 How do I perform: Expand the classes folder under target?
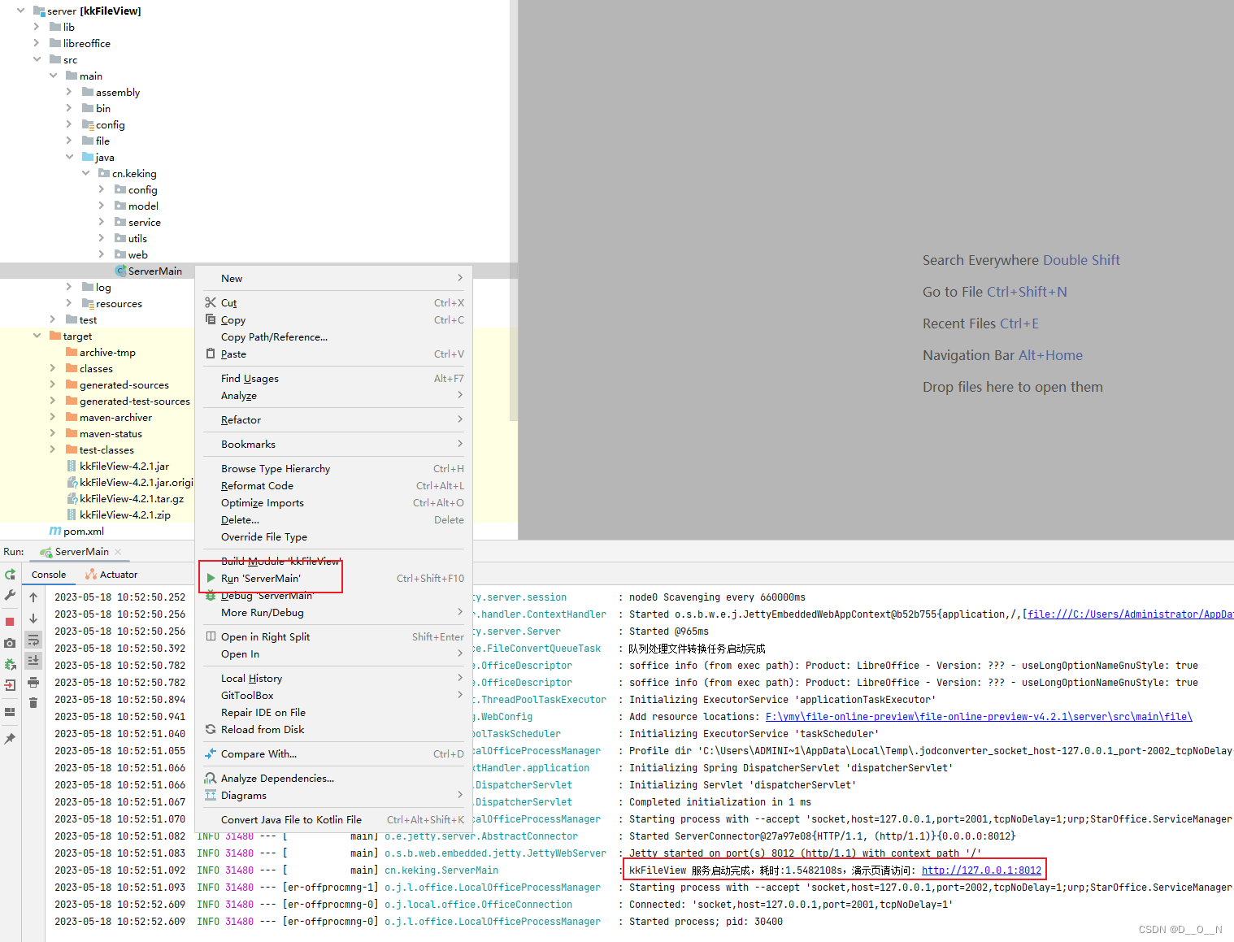pos(53,368)
